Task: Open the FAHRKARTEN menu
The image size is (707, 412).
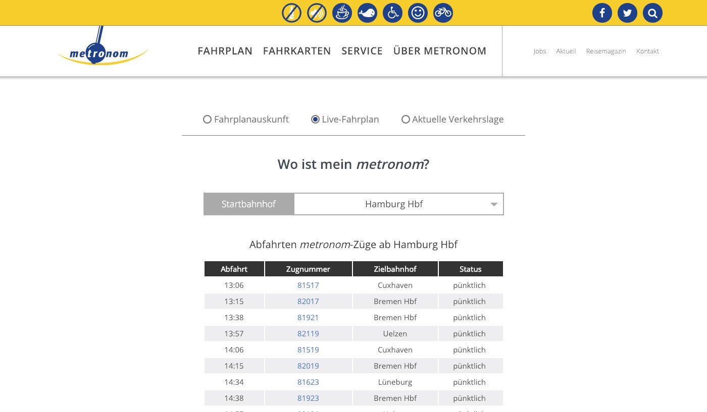Action: 297,51
